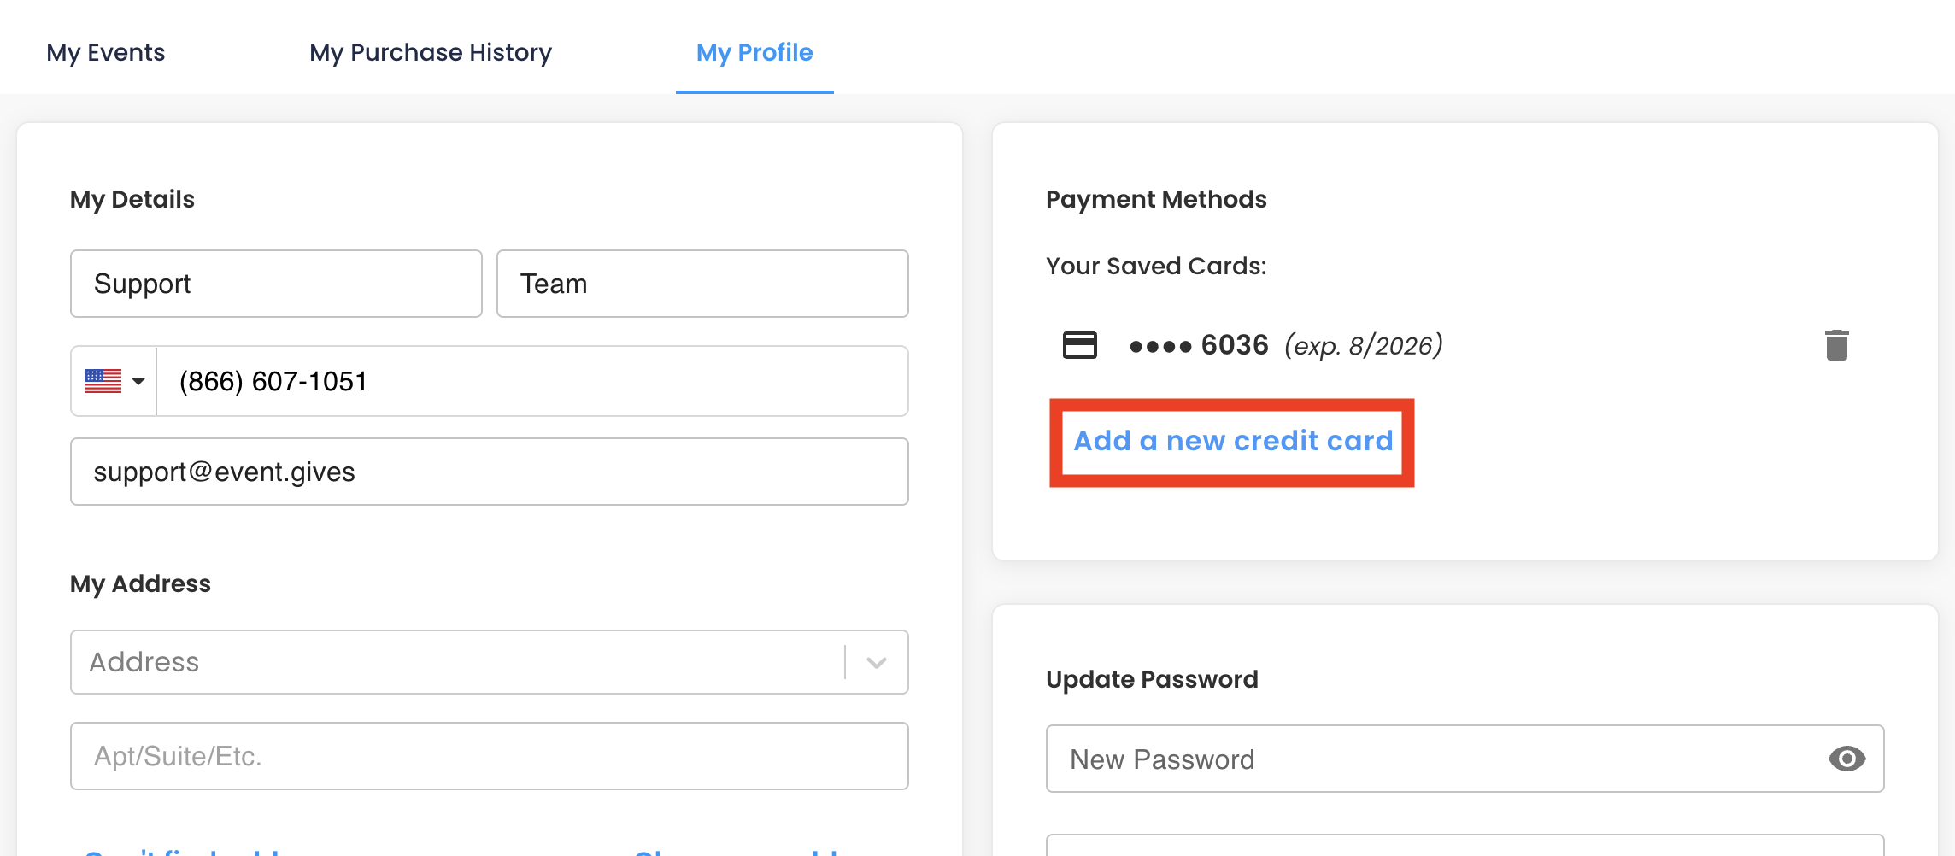The height and width of the screenshot is (856, 1955).
Task: Select the My Profile tab
Action: (754, 53)
